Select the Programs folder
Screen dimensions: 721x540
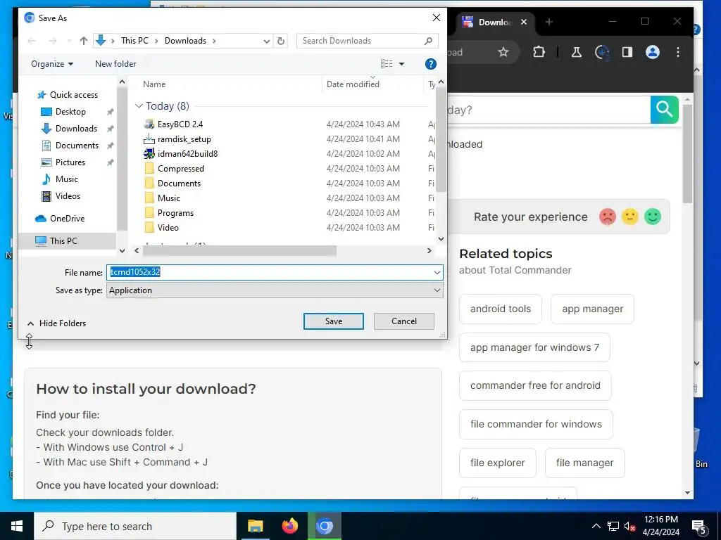tap(175, 212)
